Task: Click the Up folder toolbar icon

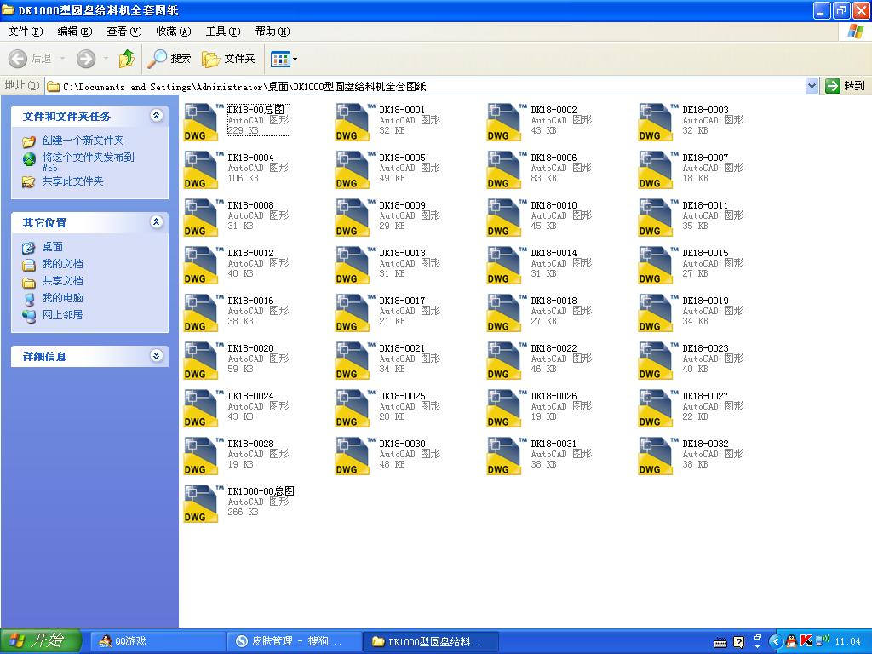Action: pos(127,59)
